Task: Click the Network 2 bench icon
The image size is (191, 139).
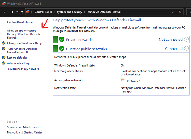Action: click(123, 80)
